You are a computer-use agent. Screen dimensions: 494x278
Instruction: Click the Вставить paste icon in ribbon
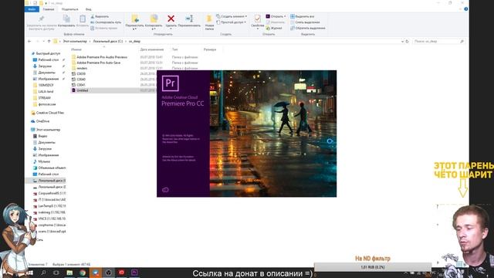(x=83, y=19)
